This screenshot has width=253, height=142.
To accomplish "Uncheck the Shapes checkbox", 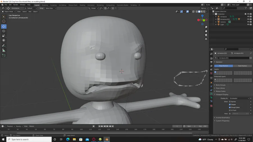I will coord(230,104).
